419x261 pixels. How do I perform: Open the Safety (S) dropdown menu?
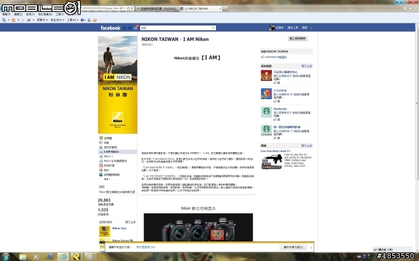[57, 20]
